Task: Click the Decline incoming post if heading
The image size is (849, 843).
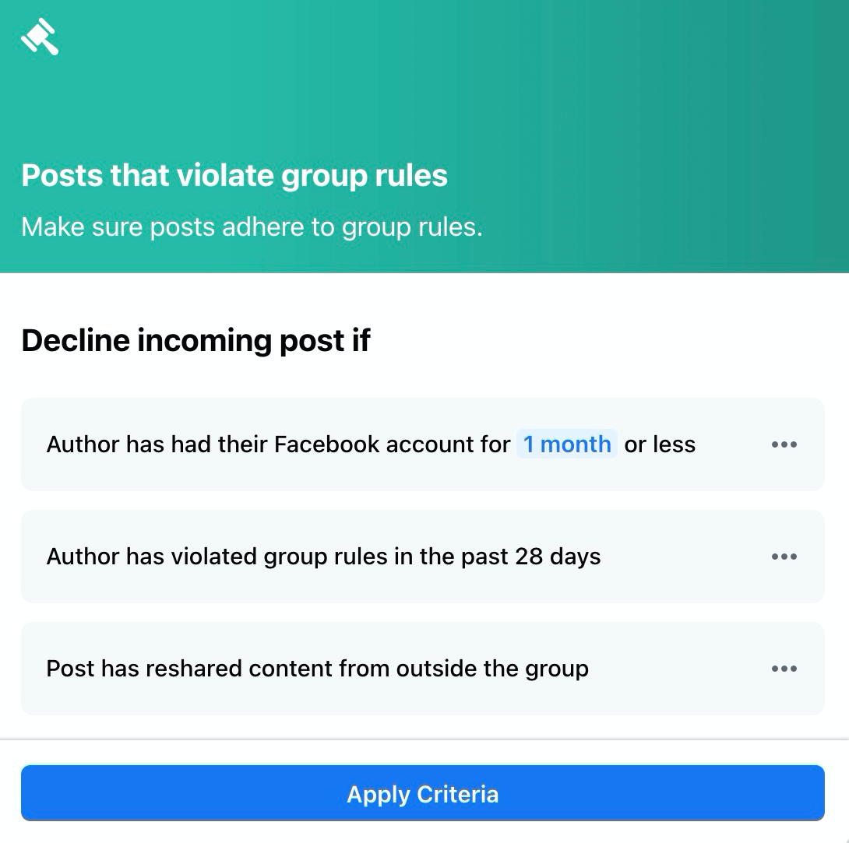Action: [196, 340]
